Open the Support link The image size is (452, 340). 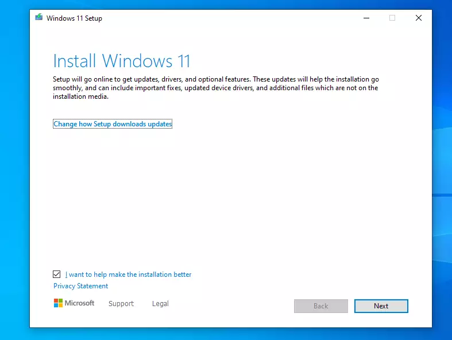pyautogui.click(x=121, y=303)
